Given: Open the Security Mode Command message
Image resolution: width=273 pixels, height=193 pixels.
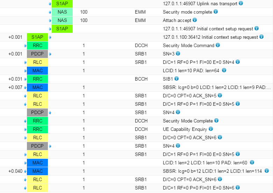Looking at the screenshot, I should click(x=188, y=45).
